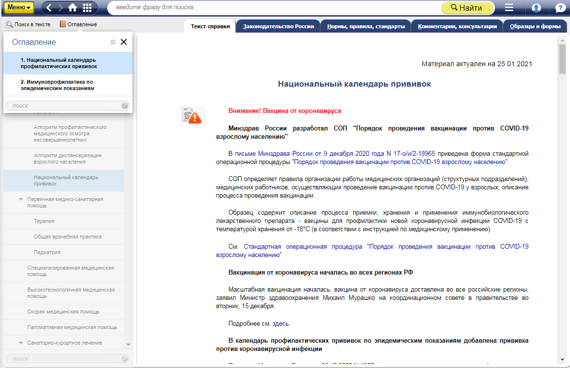Open Алгоритм диспансеризации взрослого населения
Viewport: 570px width, 368px height.
tap(64, 159)
